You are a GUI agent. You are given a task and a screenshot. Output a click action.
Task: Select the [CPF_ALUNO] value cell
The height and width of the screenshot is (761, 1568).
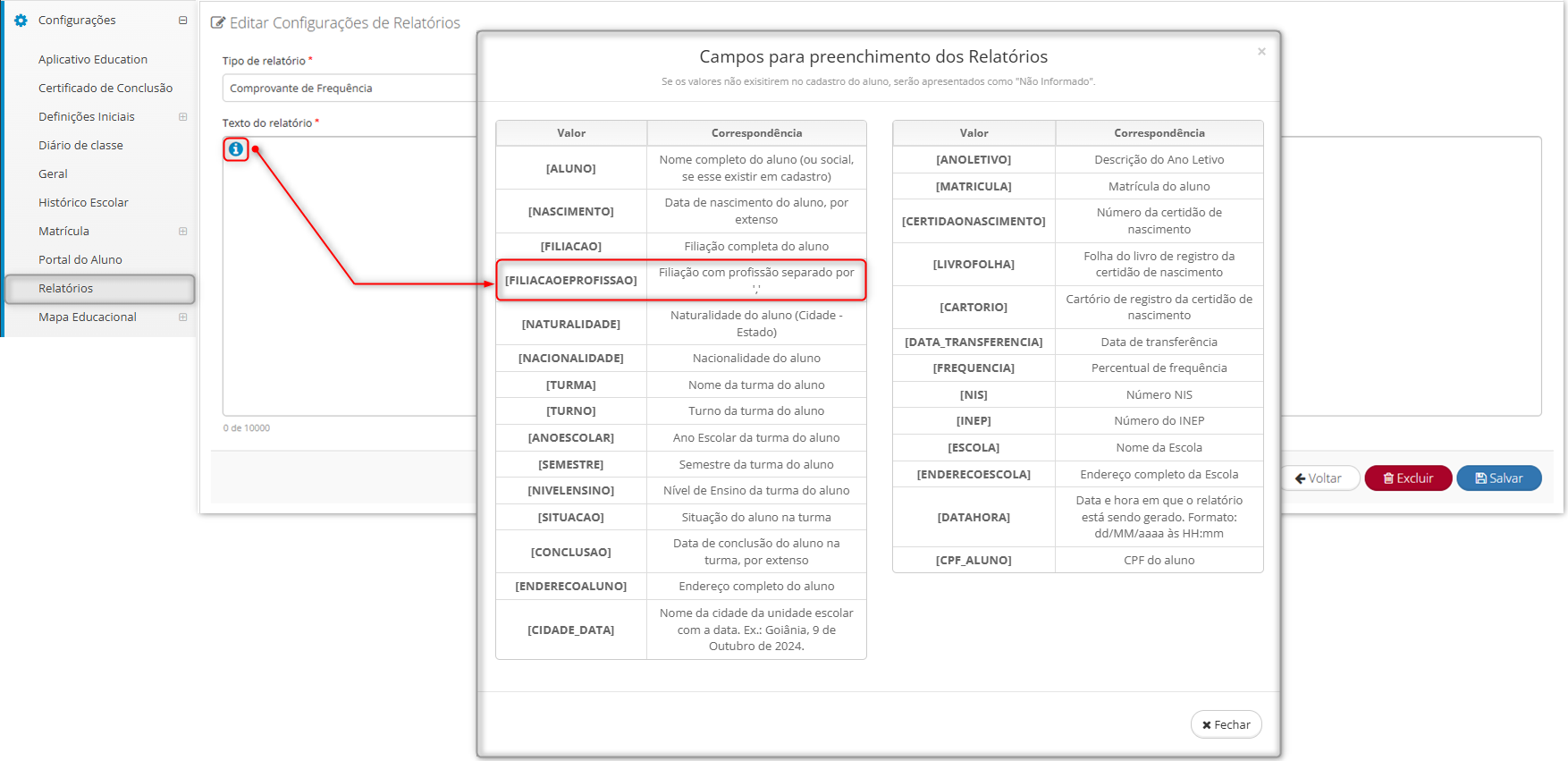tap(974, 560)
